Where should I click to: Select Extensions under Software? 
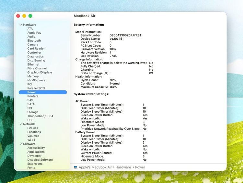pyautogui.click(x=35, y=164)
